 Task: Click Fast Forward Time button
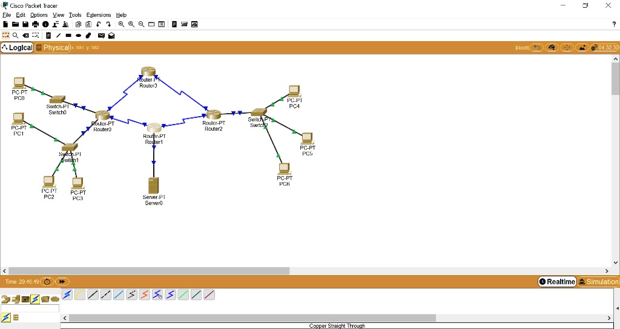point(62,282)
